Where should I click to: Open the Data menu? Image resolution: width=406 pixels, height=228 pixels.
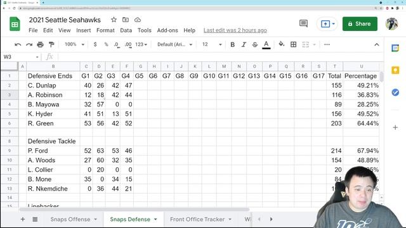(126, 30)
